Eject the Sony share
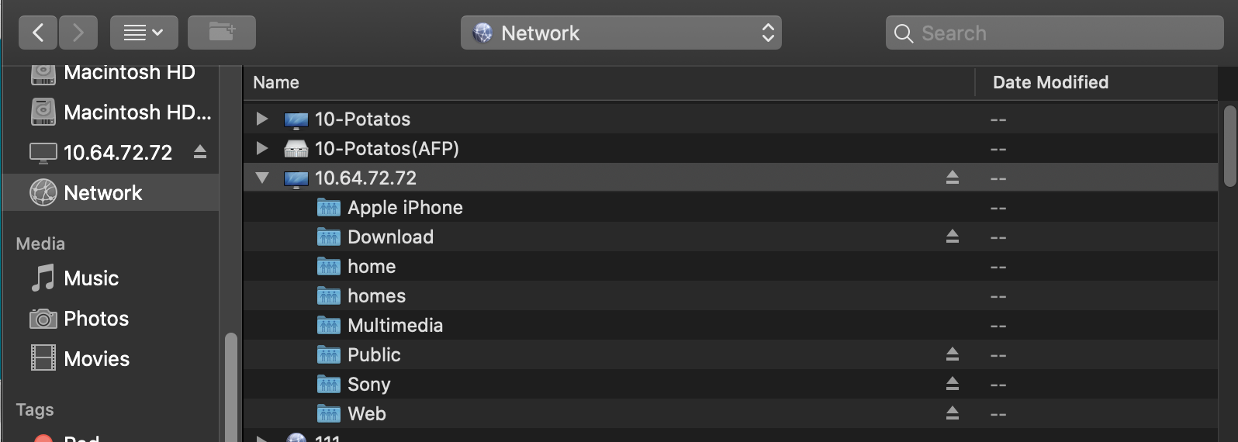Screen dimensions: 1238x442 click(952, 384)
